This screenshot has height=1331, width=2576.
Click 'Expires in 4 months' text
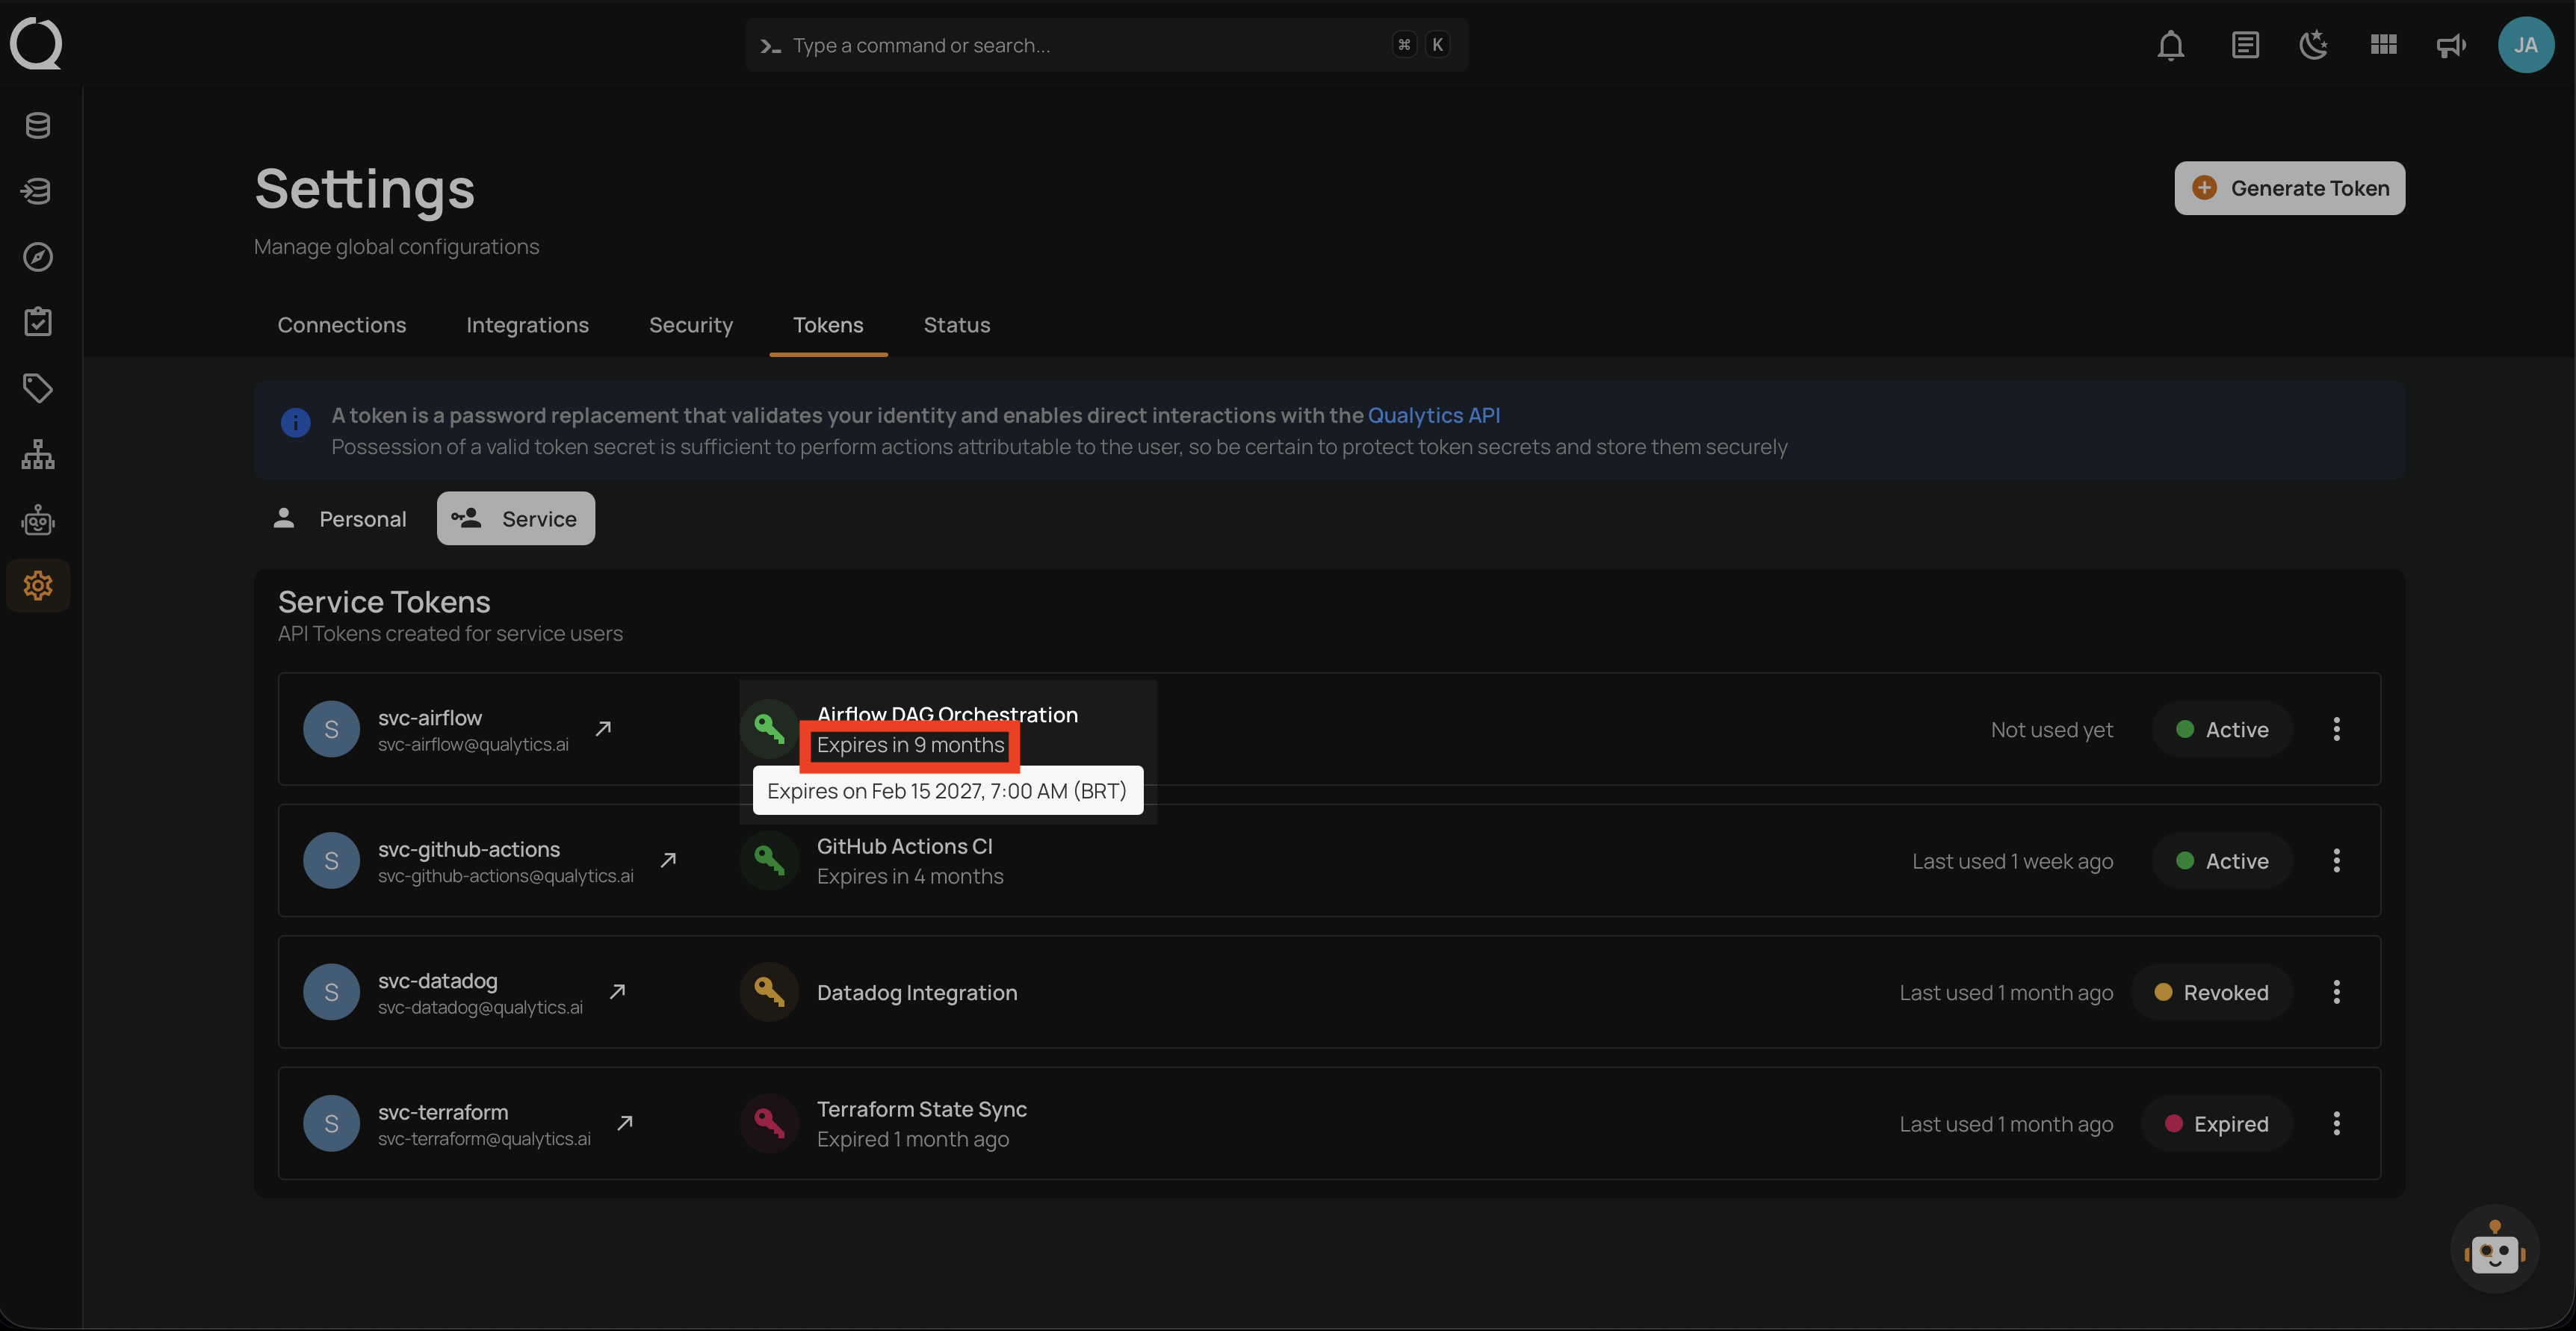910,876
